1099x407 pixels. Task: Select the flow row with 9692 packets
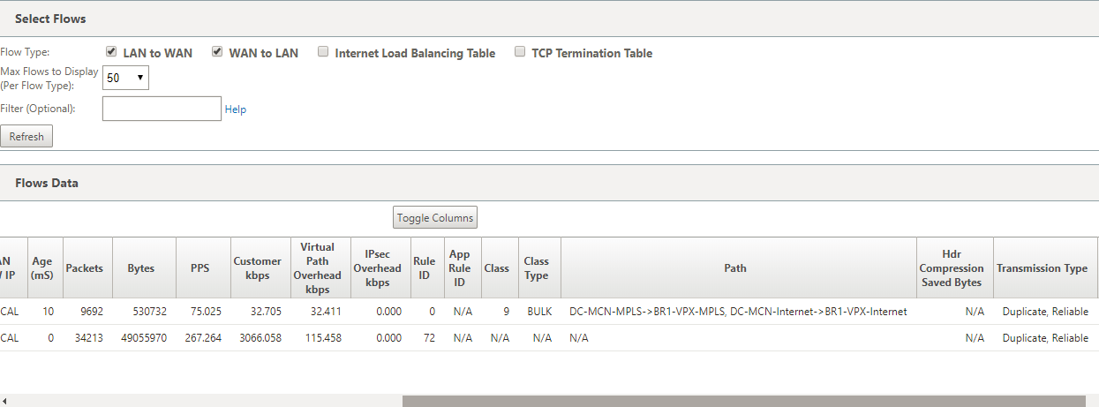click(547, 312)
